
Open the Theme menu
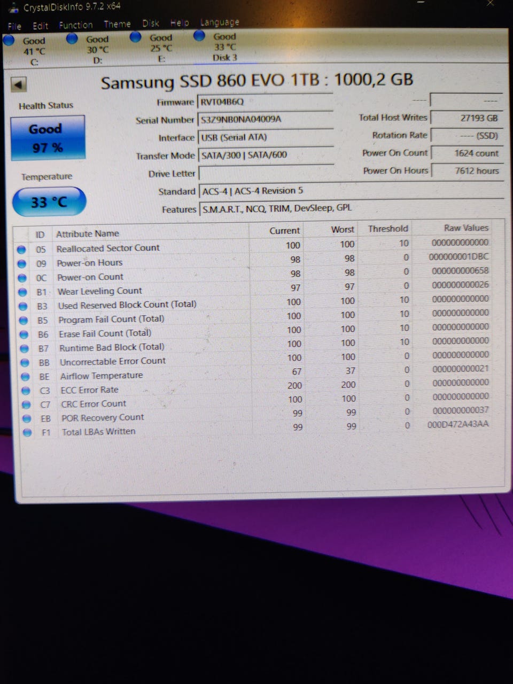point(117,24)
